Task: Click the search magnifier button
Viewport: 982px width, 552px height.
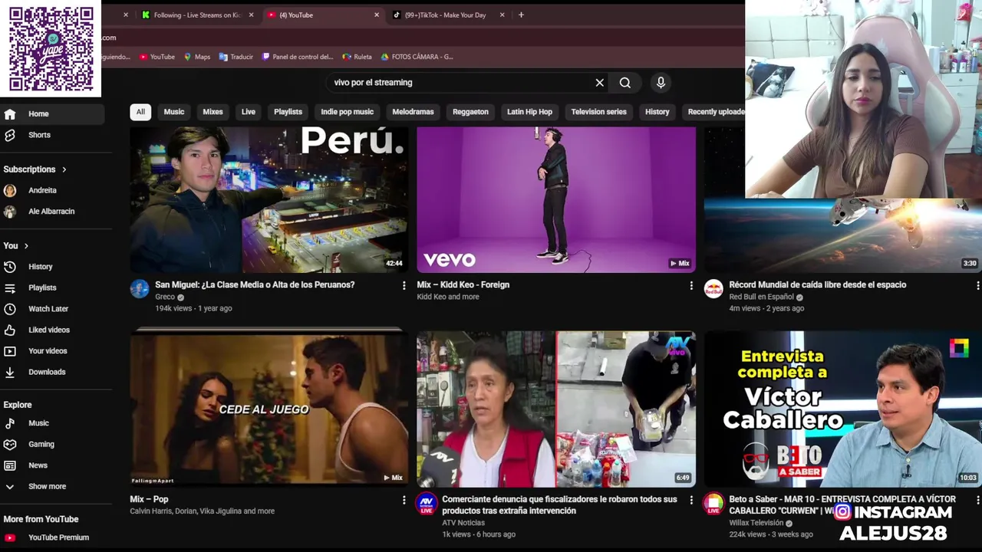Action: pos(625,83)
